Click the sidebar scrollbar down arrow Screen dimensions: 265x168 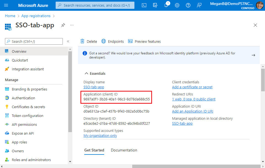click(x=70, y=162)
